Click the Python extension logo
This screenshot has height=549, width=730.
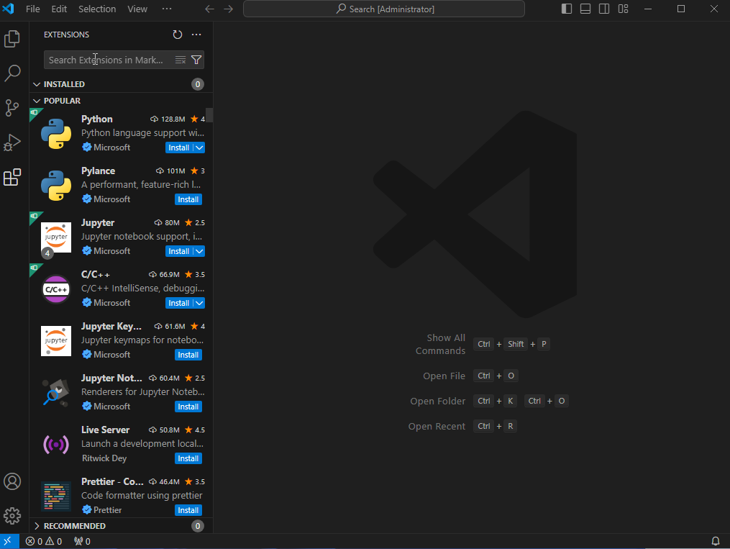[x=56, y=134]
